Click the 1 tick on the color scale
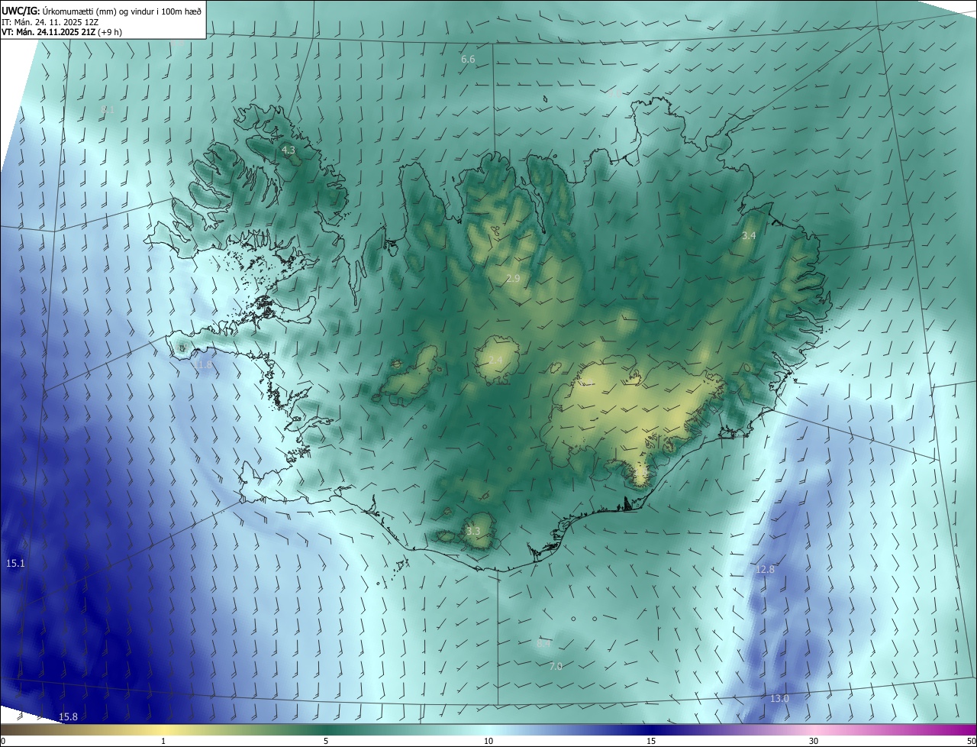This screenshot has height=747, width=977. click(163, 741)
